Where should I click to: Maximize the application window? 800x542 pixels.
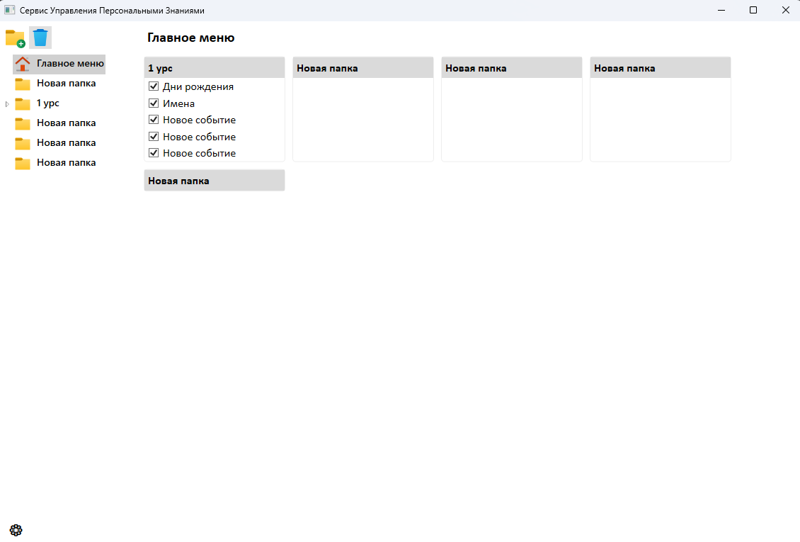coord(753,10)
